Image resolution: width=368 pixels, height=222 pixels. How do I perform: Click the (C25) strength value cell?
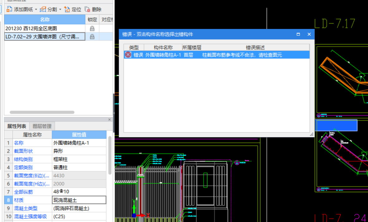[79, 216]
